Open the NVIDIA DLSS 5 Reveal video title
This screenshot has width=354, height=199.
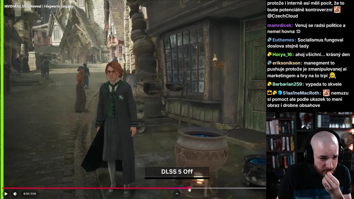point(38,6)
